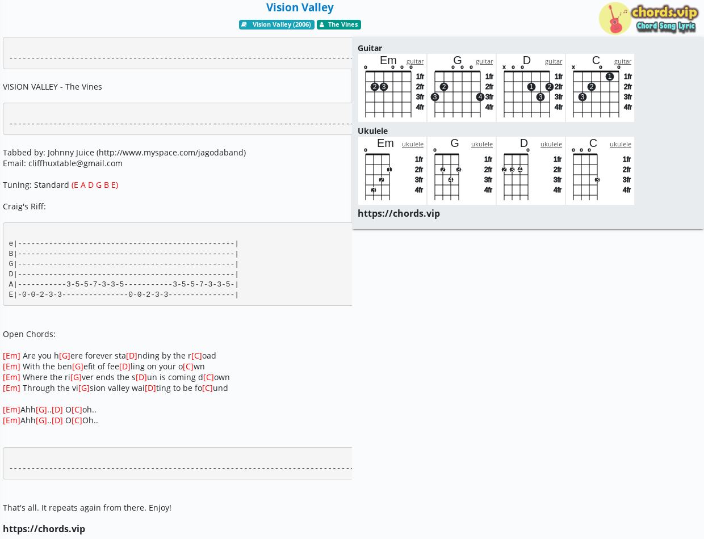Screen dimensions: 704x539
Task: Click the C guitar chord diagram
Action: [x=600, y=88]
